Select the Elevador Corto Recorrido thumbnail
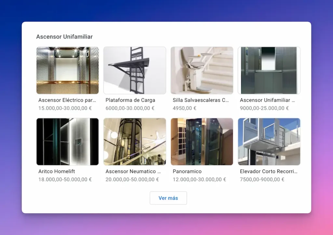This screenshot has height=235, width=333. [269, 142]
